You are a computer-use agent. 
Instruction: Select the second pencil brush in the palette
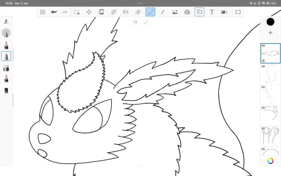pyautogui.click(x=6, y=79)
